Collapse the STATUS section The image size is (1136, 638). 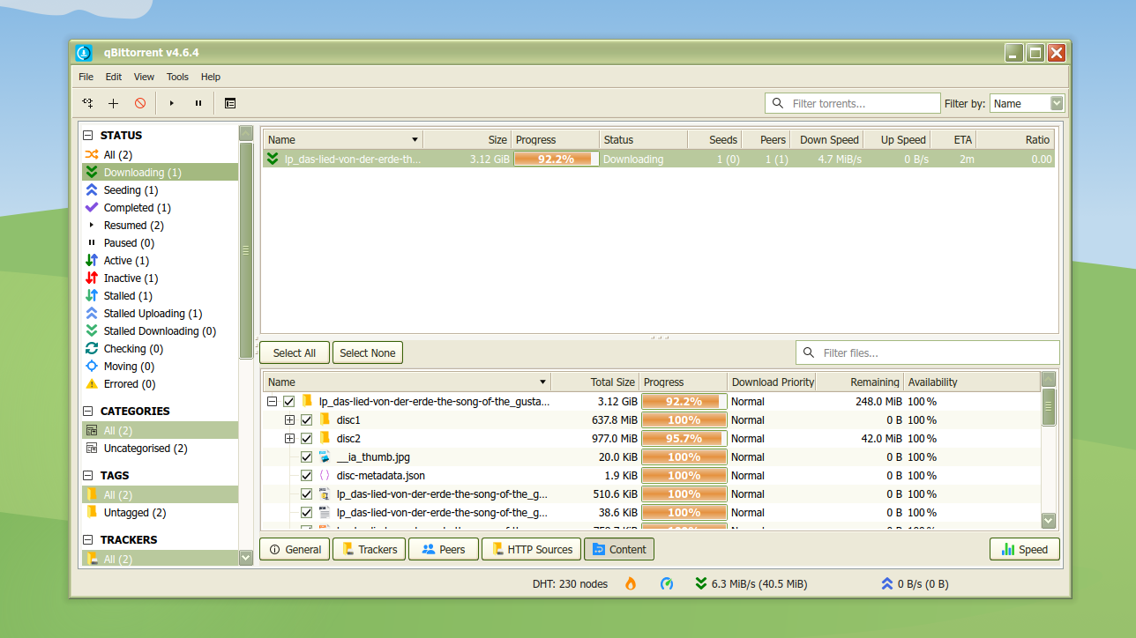click(x=88, y=136)
